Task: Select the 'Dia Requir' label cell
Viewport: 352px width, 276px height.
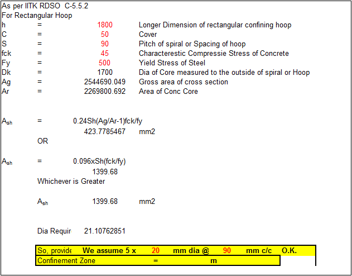Action: click(x=54, y=231)
